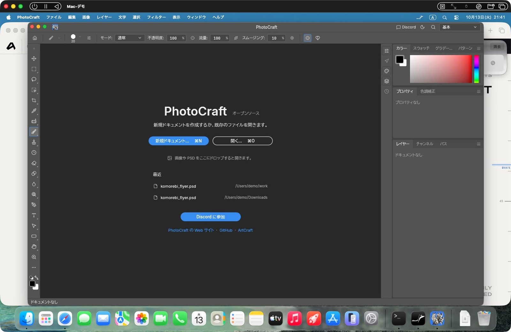Select the Rectangular Marquee tool
The width and height of the screenshot is (511, 332).
pos(34,69)
